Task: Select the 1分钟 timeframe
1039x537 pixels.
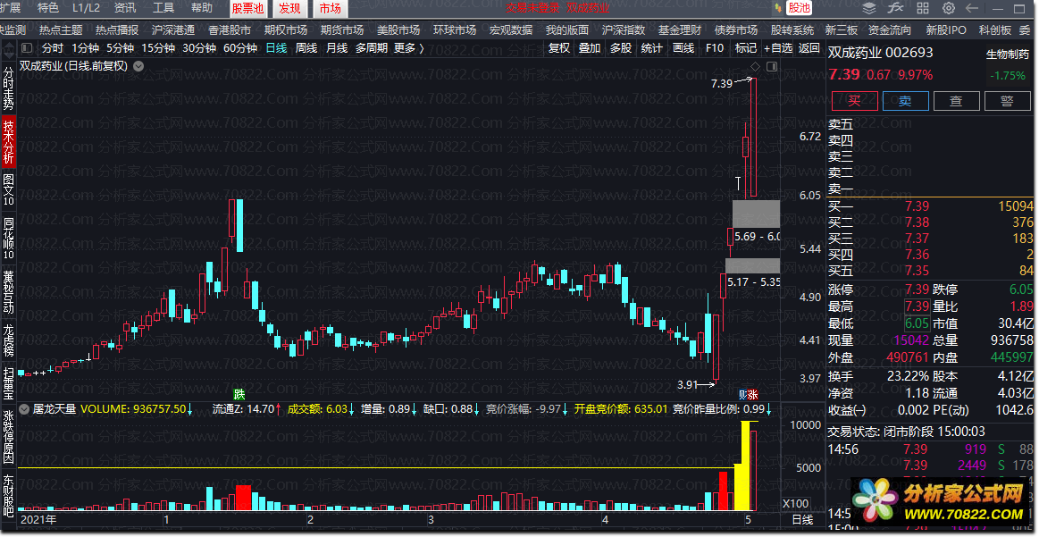Action: (x=85, y=48)
